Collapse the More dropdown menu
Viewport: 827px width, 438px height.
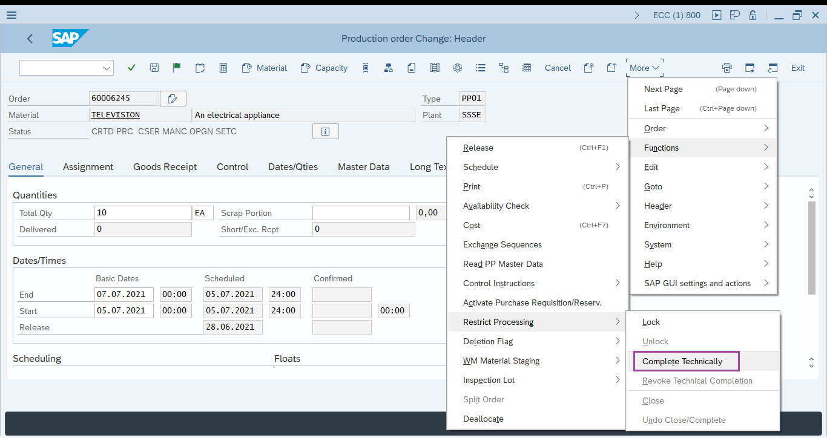click(x=644, y=68)
